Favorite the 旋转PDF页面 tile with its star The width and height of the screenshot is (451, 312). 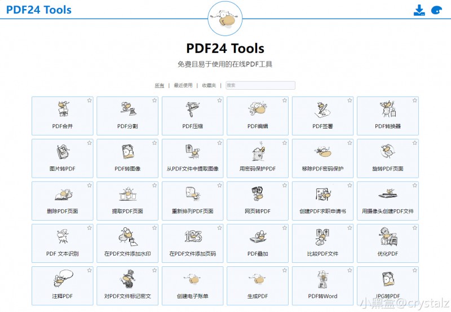[414, 143]
